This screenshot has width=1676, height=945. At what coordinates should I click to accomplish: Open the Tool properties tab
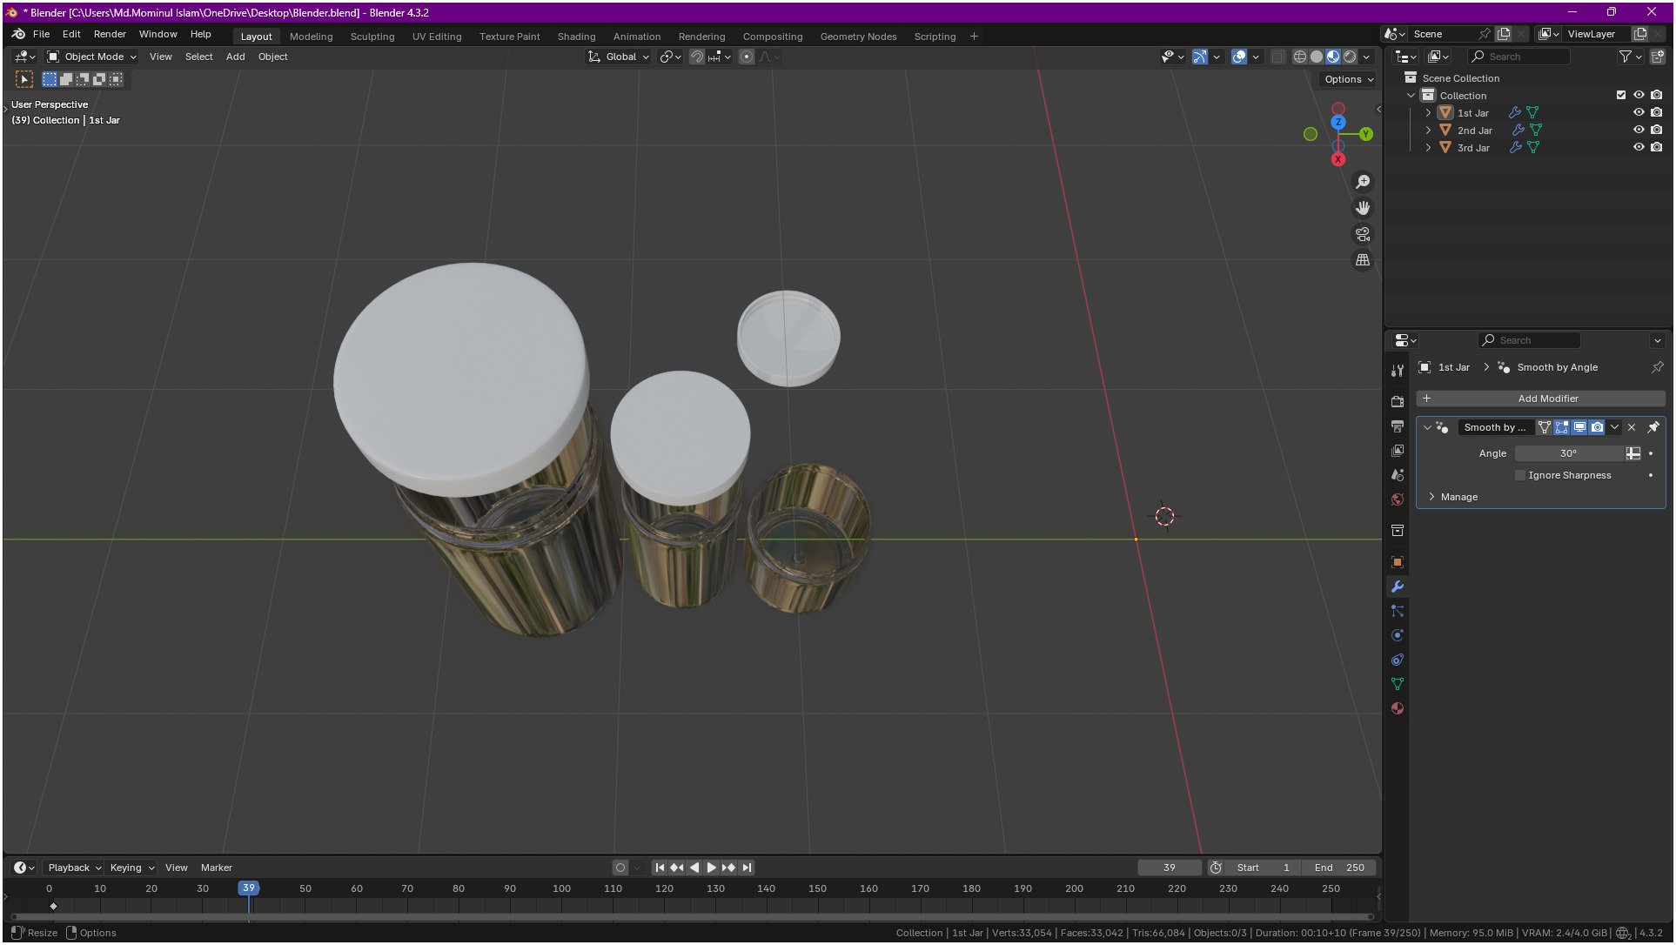[x=1398, y=371]
